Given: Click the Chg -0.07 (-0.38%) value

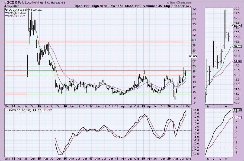Looking at the screenshot, I should [x=176, y=6].
